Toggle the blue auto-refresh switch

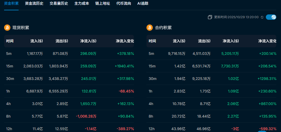271,17
